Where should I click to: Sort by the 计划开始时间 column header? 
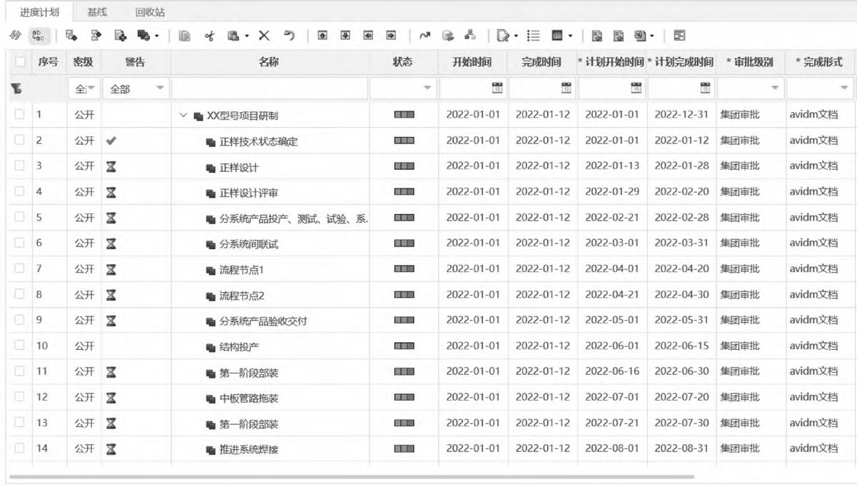pos(611,63)
